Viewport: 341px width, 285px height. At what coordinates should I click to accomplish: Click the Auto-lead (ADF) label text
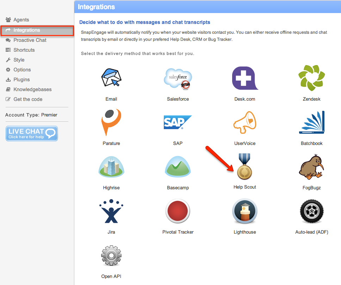click(x=312, y=232)
